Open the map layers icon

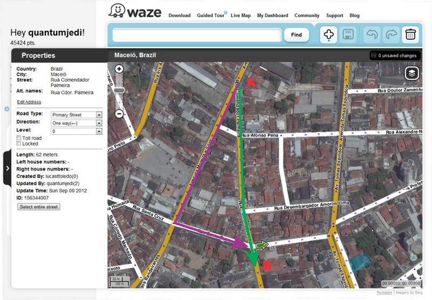tap(411, 73)
